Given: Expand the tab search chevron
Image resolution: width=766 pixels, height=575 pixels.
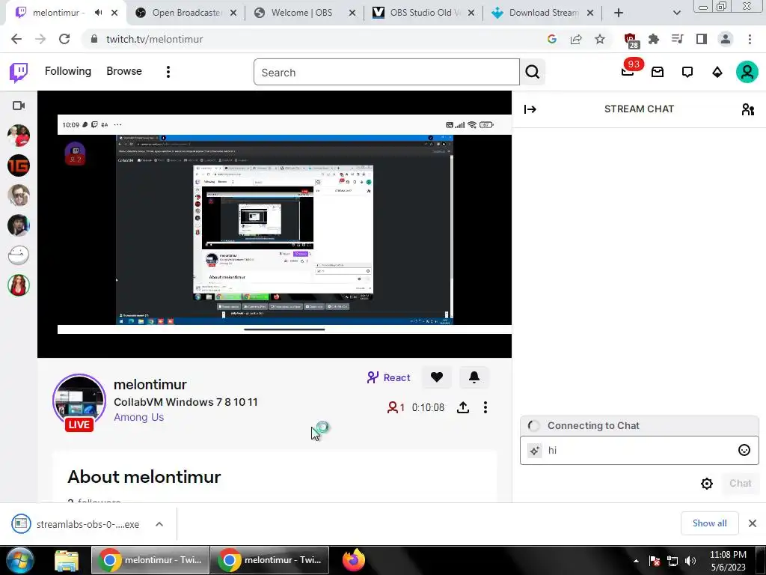Looking at the screenshot, I should pos(676,13).
